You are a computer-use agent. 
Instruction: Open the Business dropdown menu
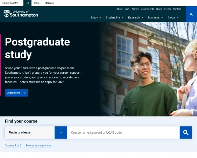tap(155, 17)
